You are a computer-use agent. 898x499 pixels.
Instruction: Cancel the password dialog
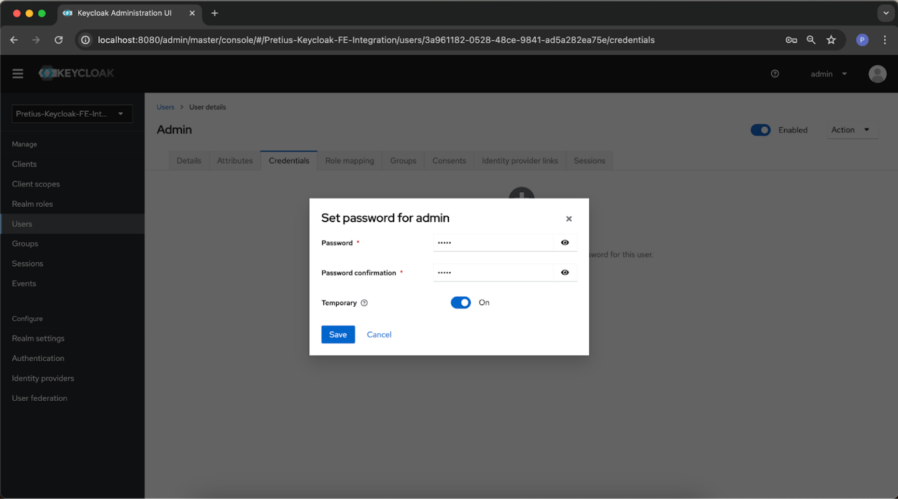point(379,334)
